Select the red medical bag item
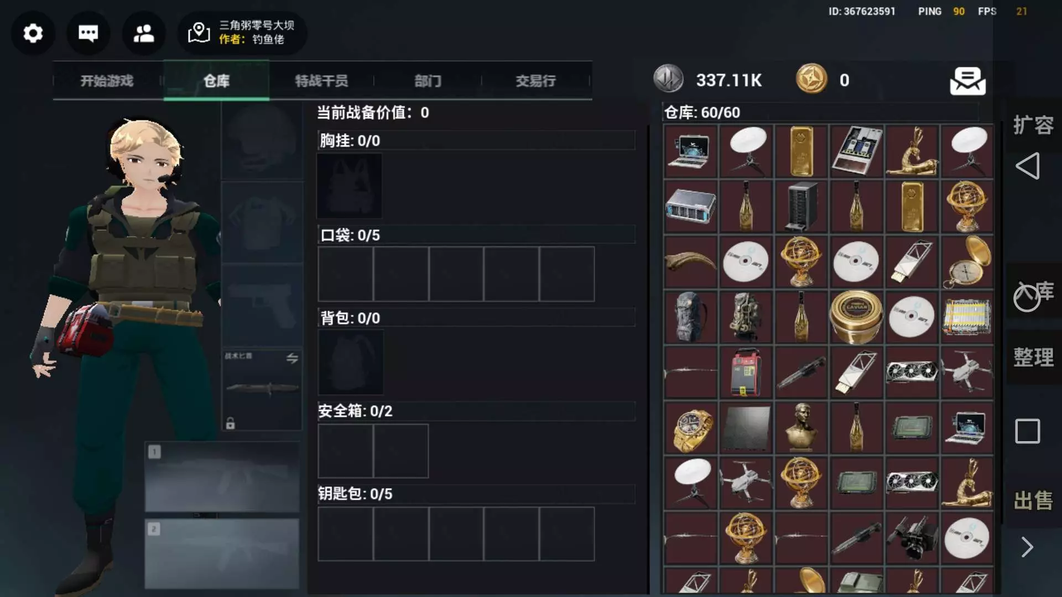 coord(746,372)
